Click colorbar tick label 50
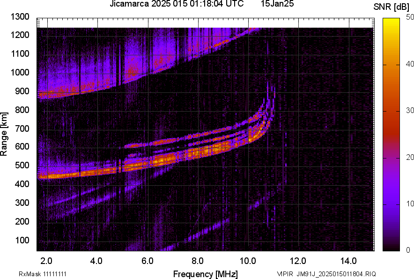This screenshot has width=414, height=279. coord(410,17)
